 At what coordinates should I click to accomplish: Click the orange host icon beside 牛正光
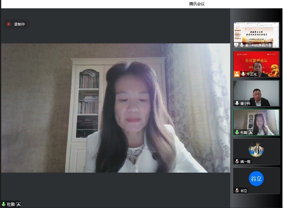click(x=236, y=74)
